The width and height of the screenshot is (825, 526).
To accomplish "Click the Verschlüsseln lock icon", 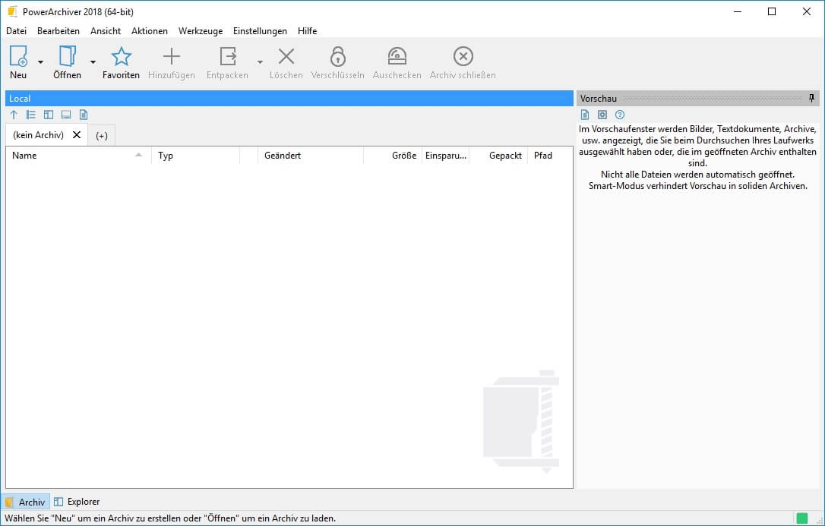I will (337, 57).
